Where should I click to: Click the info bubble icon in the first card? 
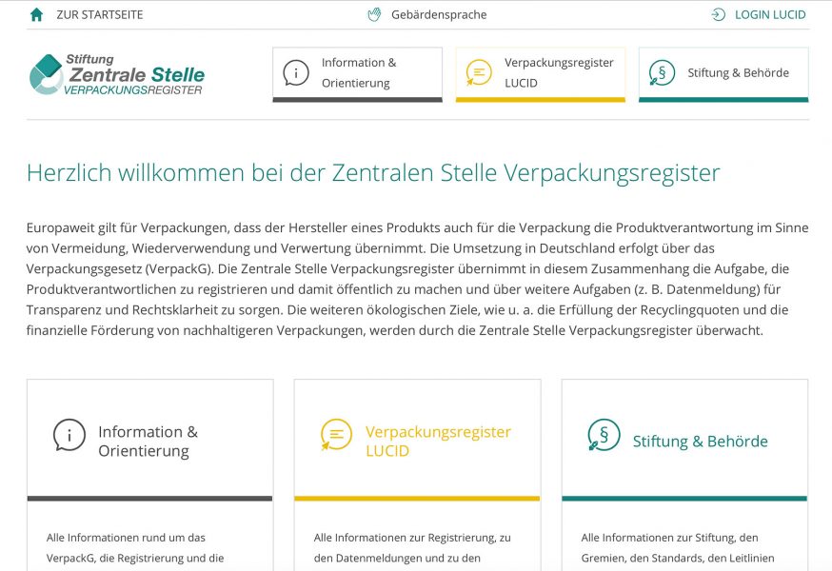click(69, 435)
